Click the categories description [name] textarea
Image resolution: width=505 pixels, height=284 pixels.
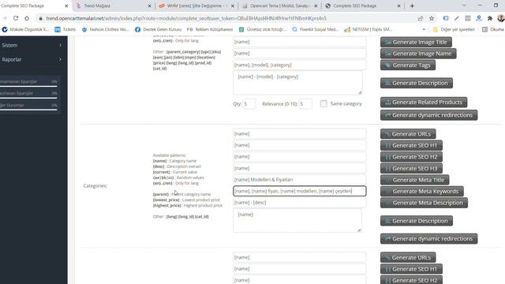pos(297,221)
